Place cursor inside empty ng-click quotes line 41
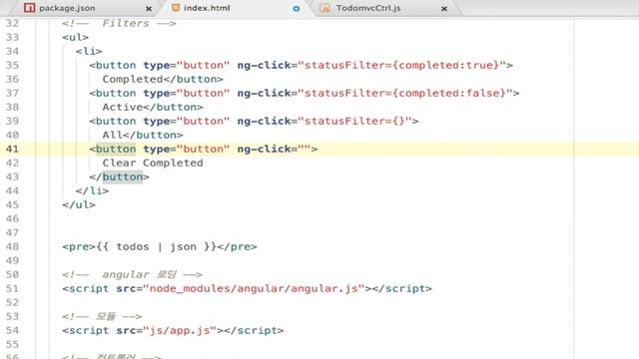 pos(305,149)
